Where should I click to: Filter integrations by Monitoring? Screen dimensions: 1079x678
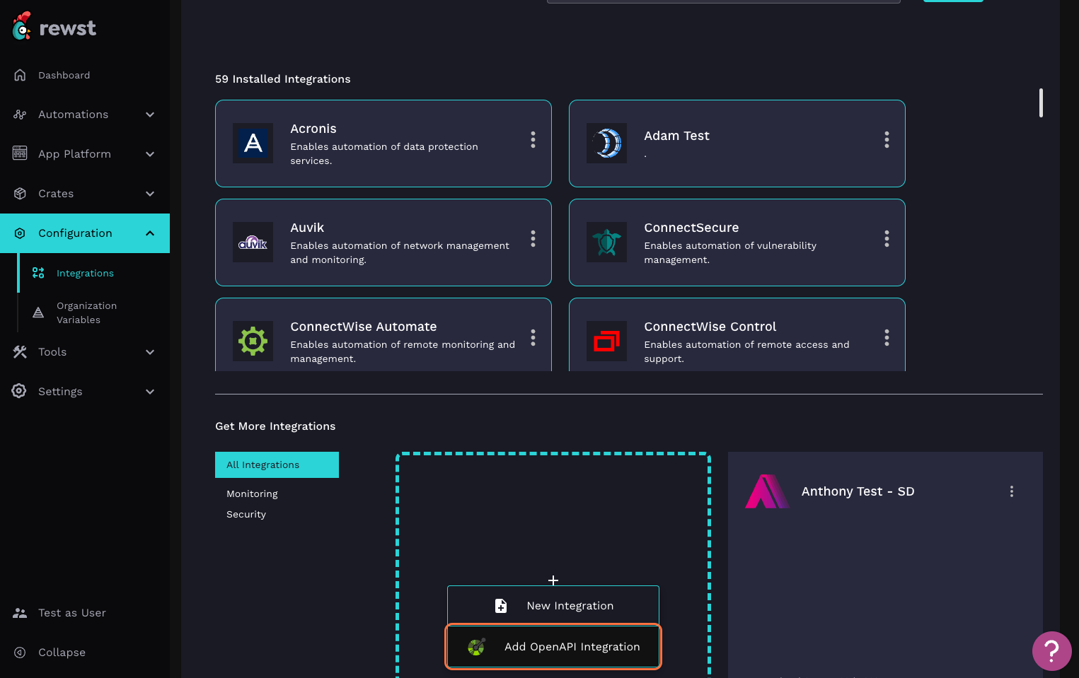(x=252, y=493)
